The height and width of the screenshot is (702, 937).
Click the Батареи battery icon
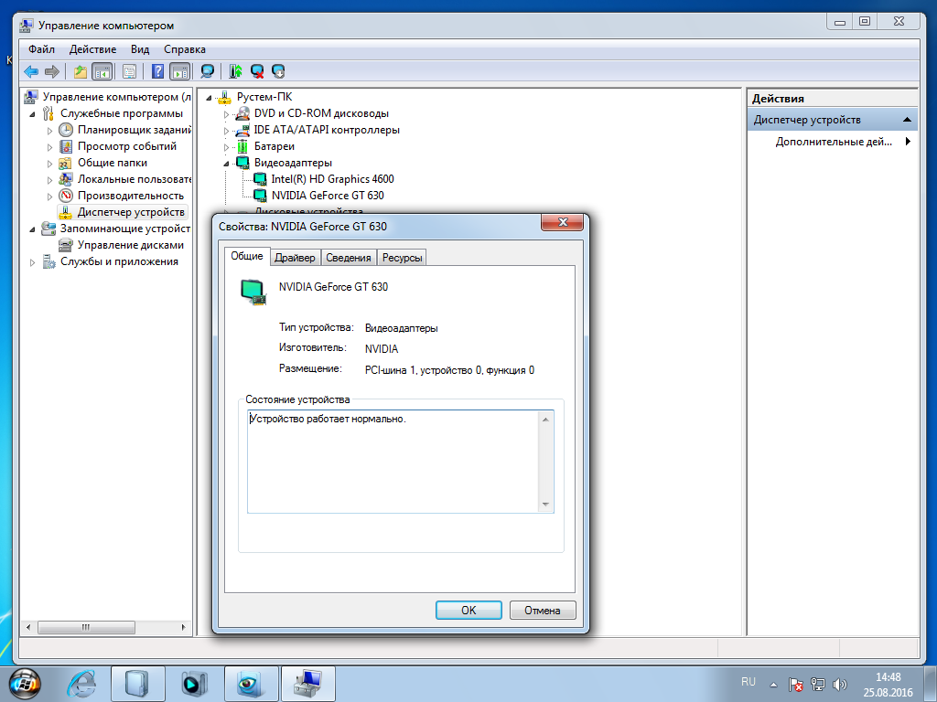[x=242, y=146]
